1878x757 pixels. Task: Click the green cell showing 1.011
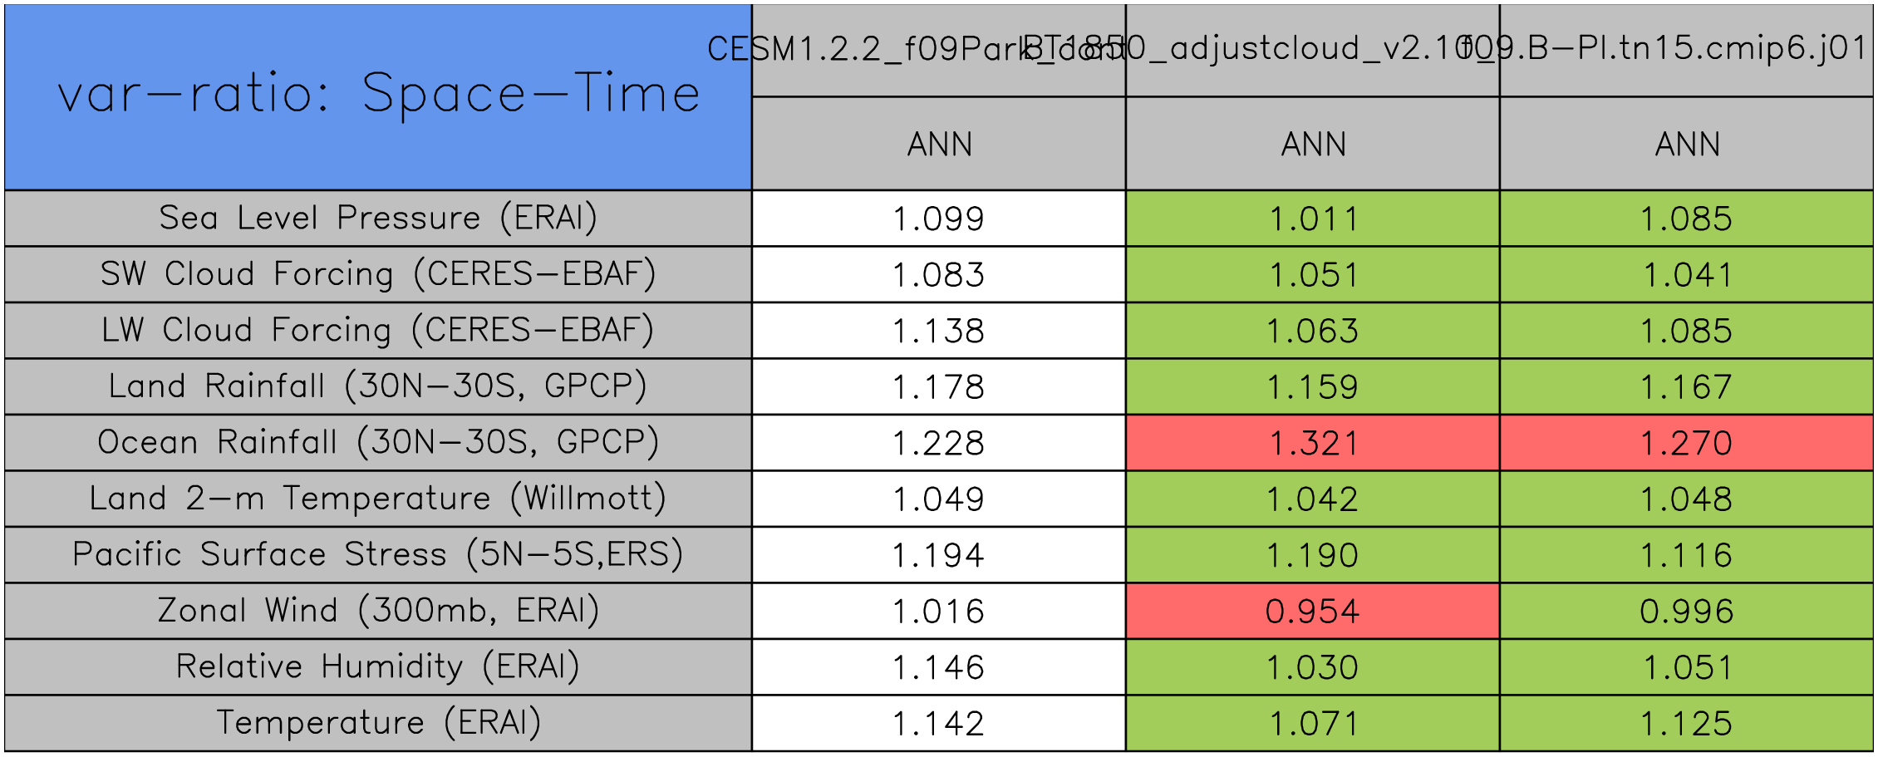(1312, 219)
